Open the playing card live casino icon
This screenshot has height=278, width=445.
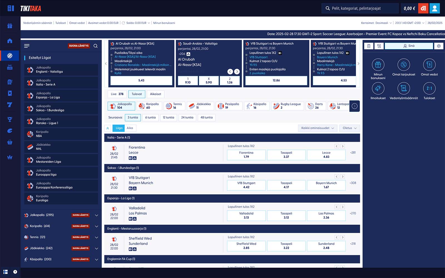click(10, 93)
